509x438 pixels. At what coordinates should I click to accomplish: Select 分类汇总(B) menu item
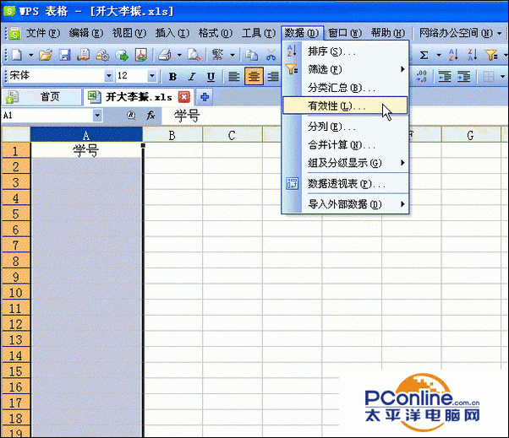coord(345,88)
